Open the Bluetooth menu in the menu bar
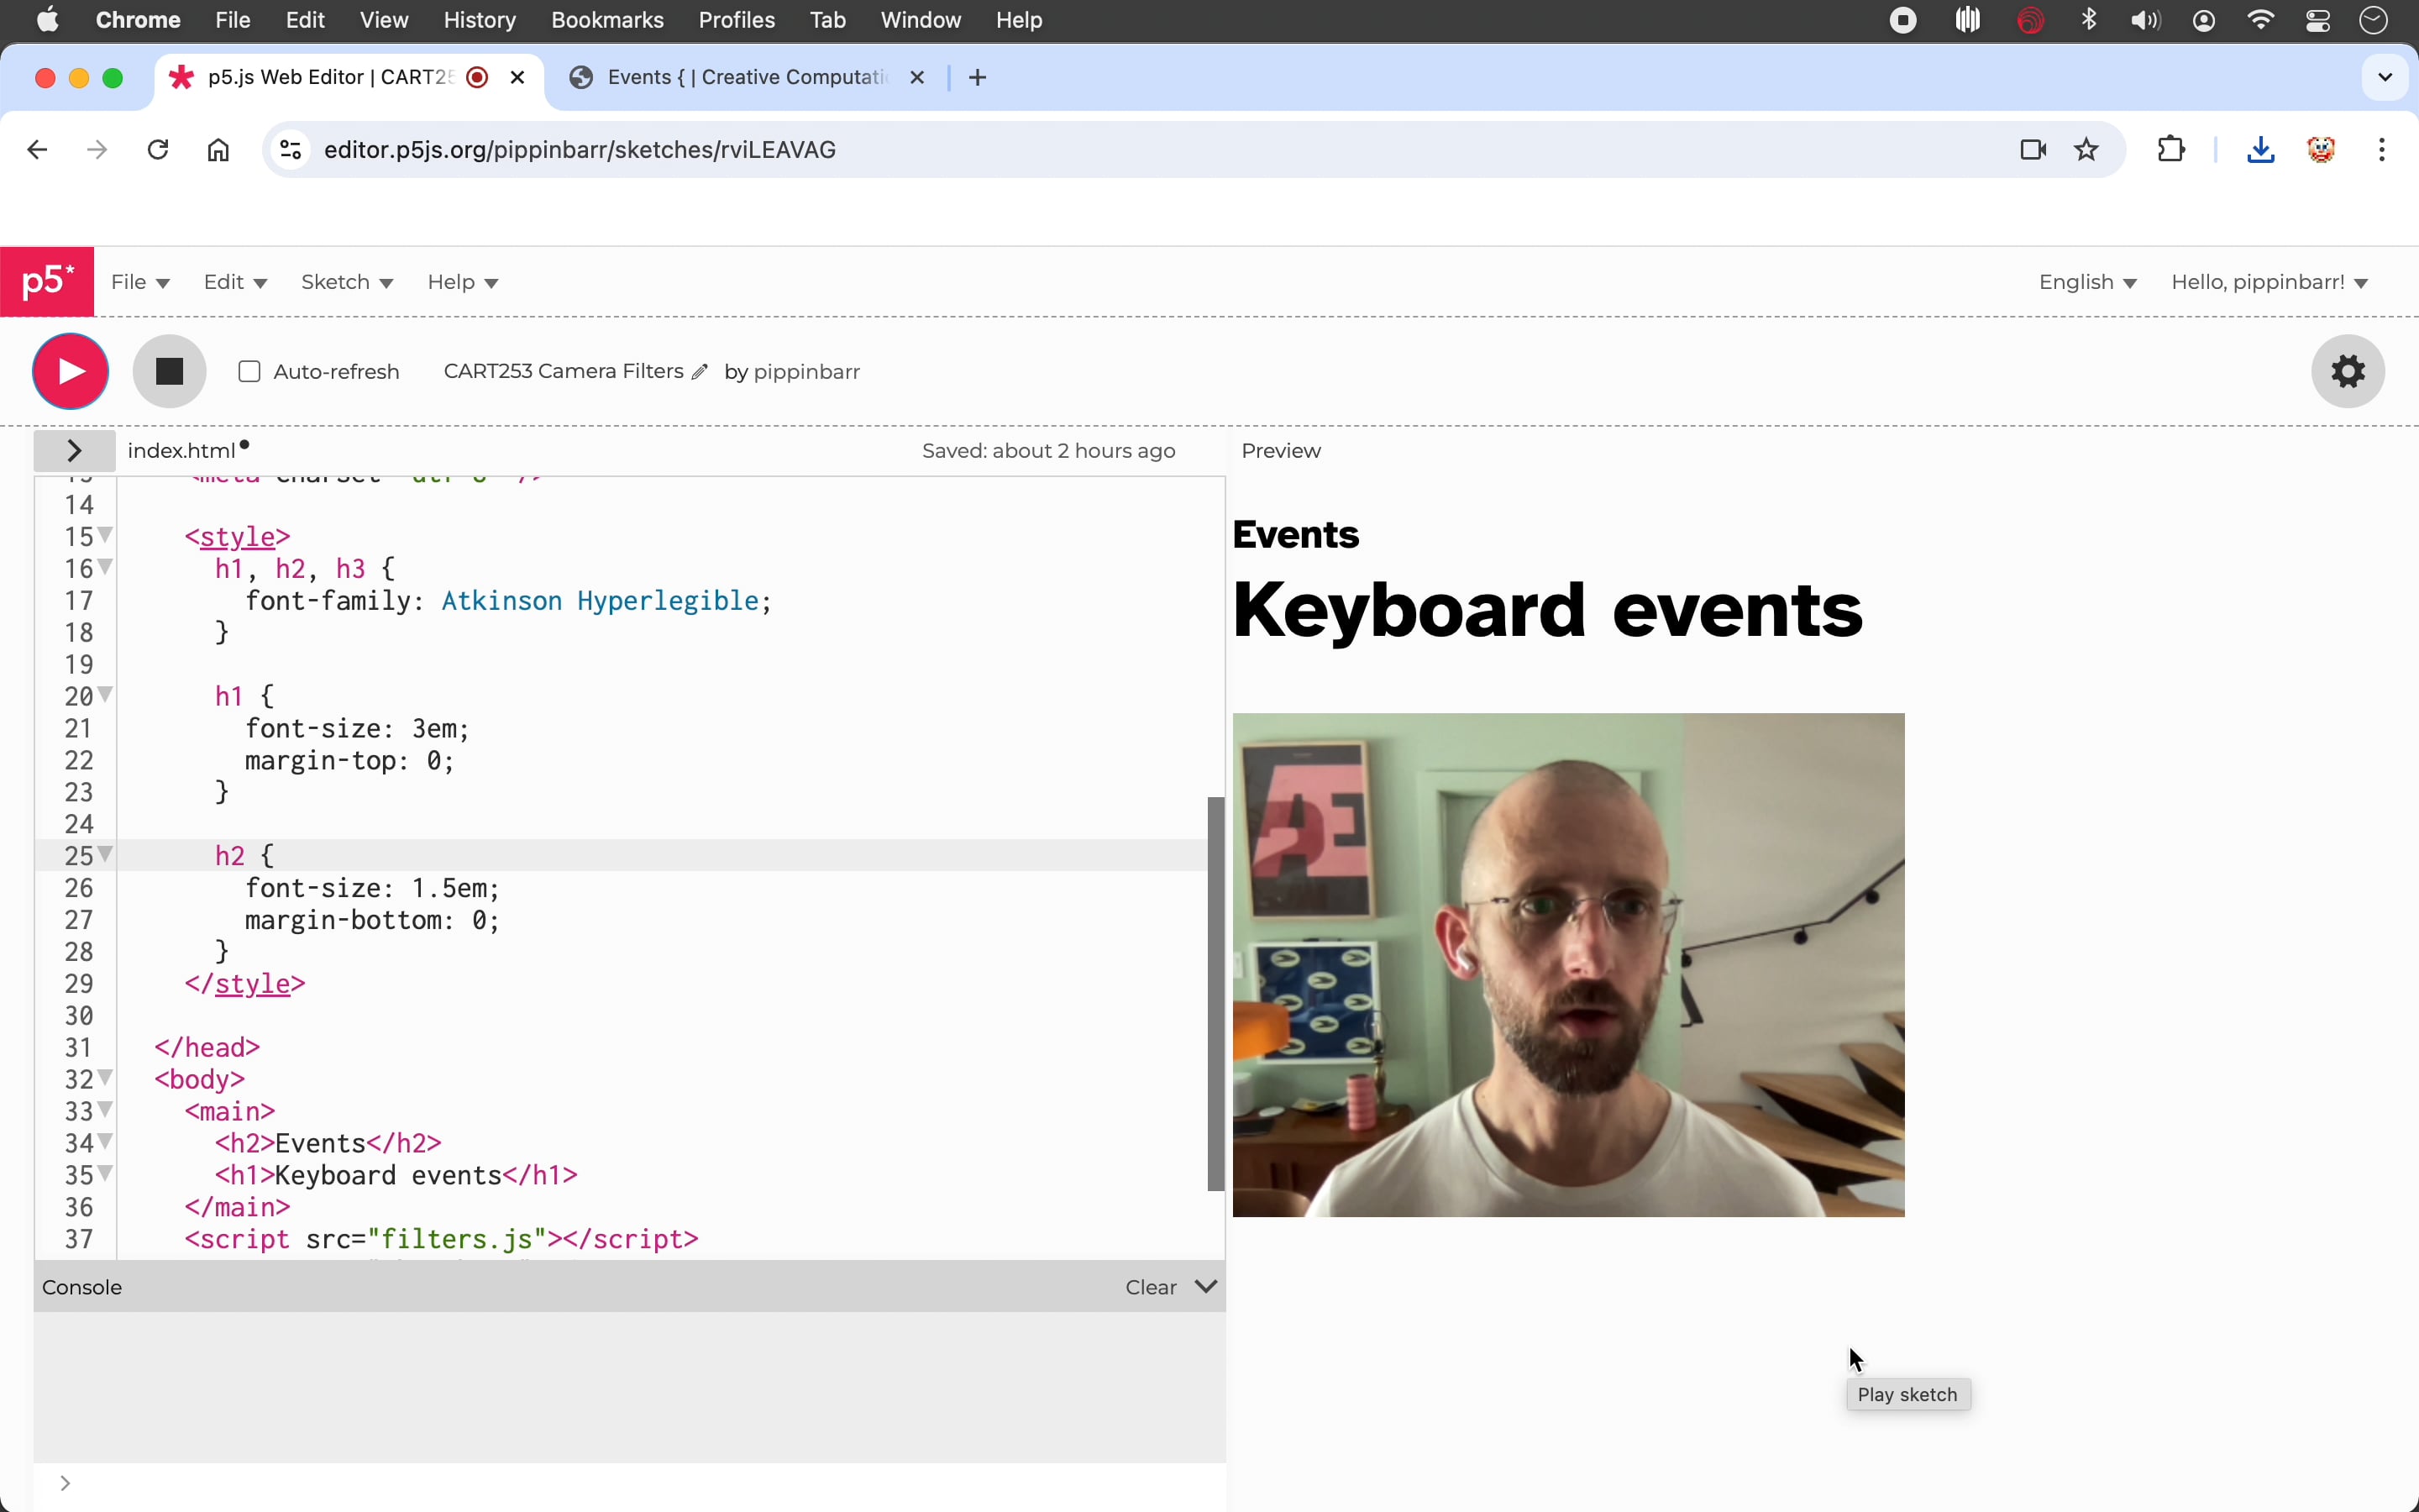This screenshot has height=1512, width=2419. click(x=2088, y=19)
